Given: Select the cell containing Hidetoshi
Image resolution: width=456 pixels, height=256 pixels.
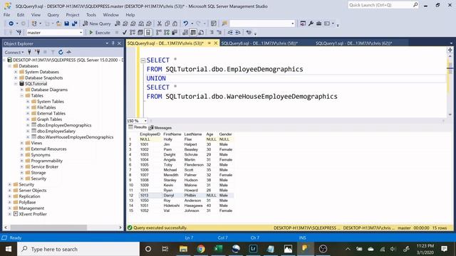Looking at the screenshot, I should point(172,206).
